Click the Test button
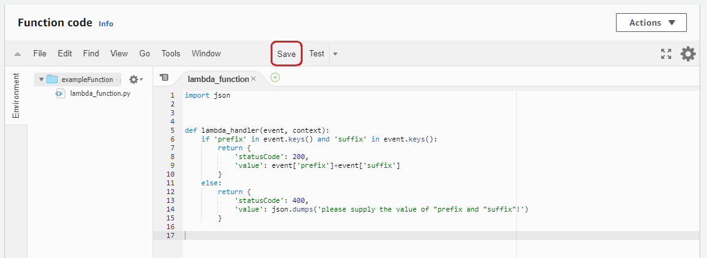707x258 pixels. [x=316, y=53]
